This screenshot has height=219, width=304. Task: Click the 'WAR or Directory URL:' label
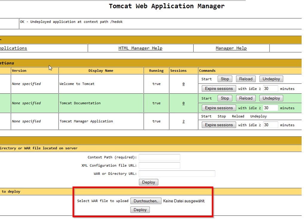[115, 174]
